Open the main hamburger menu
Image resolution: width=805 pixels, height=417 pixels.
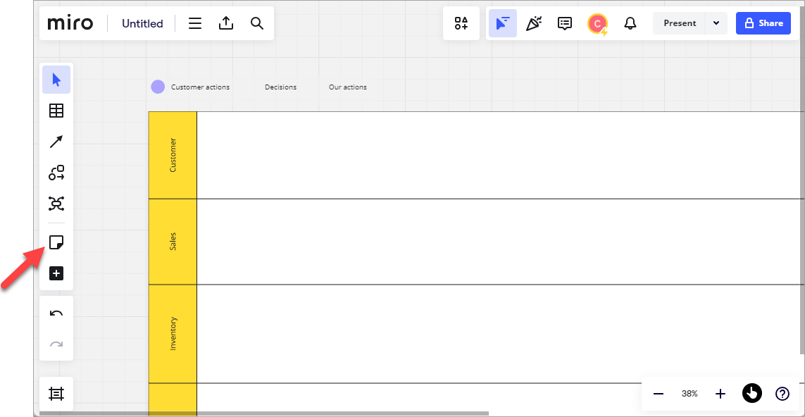coord(195,23)
